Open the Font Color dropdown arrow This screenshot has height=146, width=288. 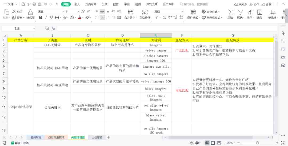point(83,17)
